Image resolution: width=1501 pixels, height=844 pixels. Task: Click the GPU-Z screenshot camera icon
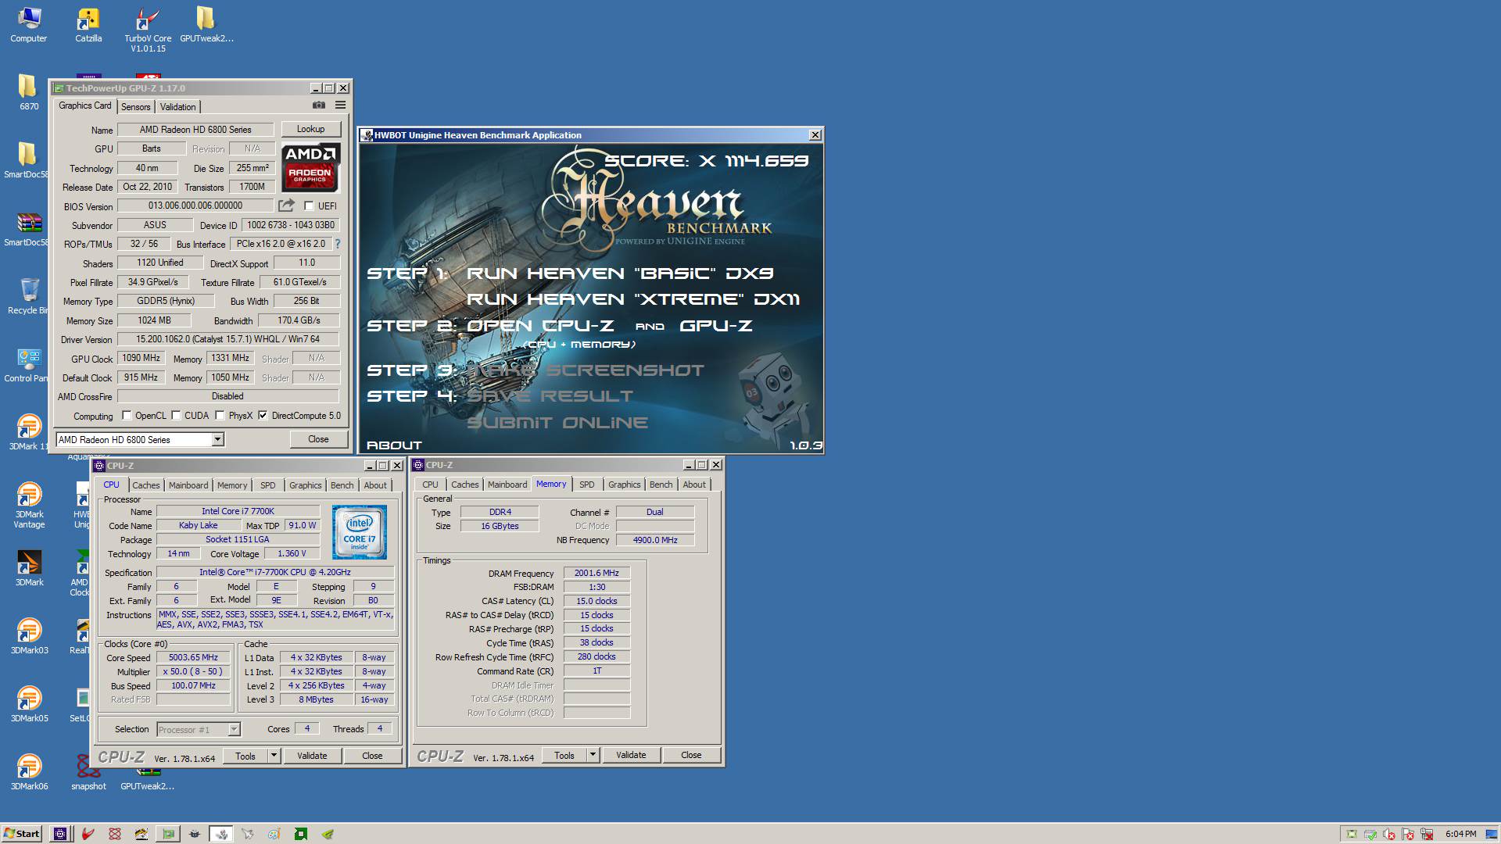pyautogui.click(x=318, y=105)
